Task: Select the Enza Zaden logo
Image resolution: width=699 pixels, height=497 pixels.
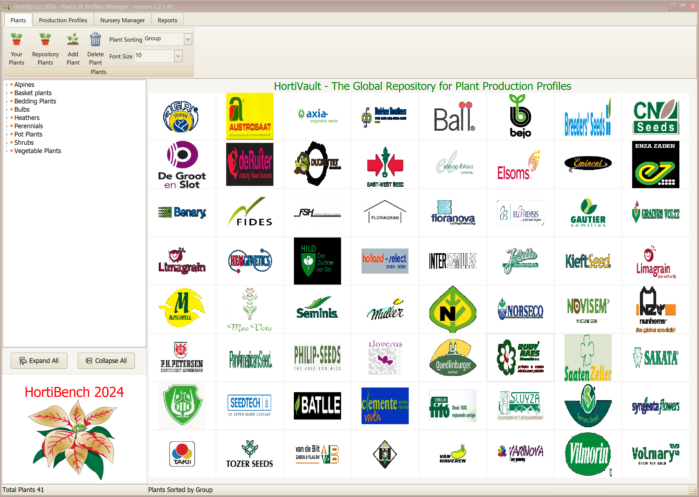Action: click(655, 165)
